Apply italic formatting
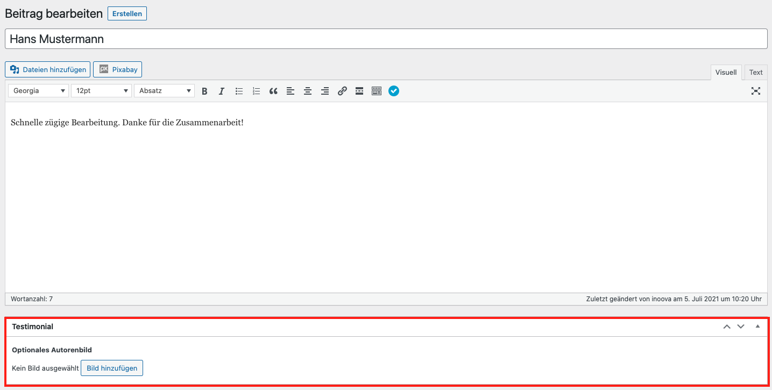Image resolution: width=772 pixels, height=390 pixels. 221,91
